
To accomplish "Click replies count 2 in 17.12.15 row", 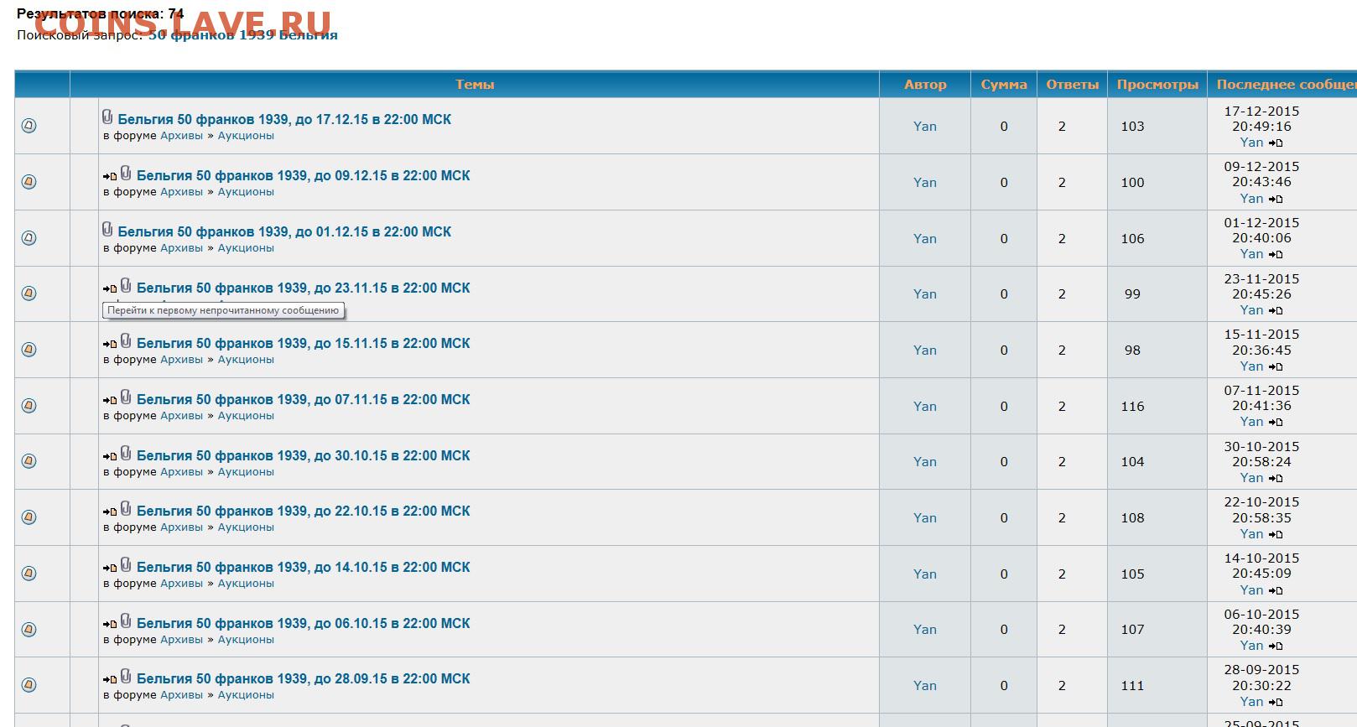I will click(x=1062, y=127).
